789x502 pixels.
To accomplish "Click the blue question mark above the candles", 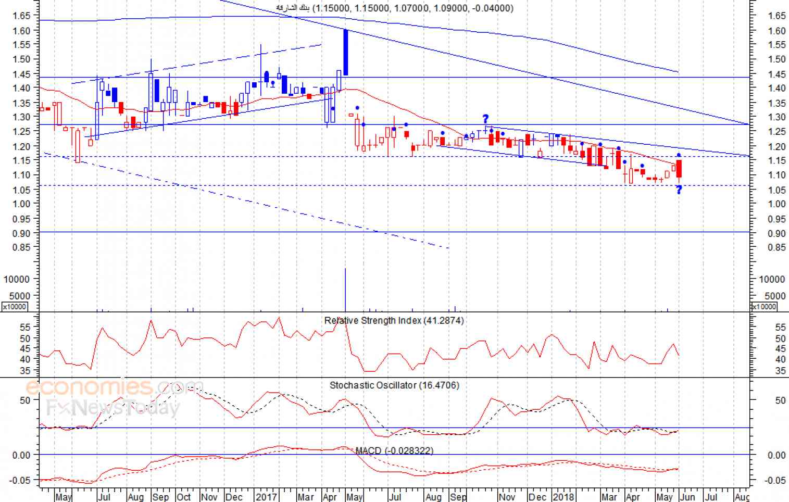I will pos(485,119).
